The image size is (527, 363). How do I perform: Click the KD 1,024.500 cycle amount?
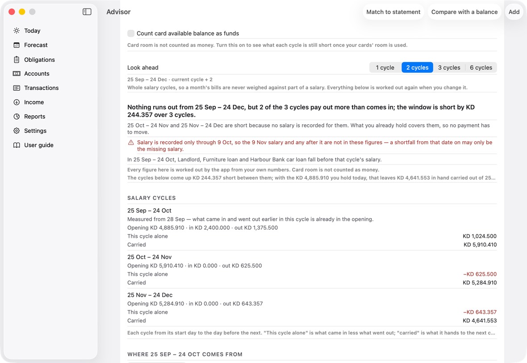point(480,236)
